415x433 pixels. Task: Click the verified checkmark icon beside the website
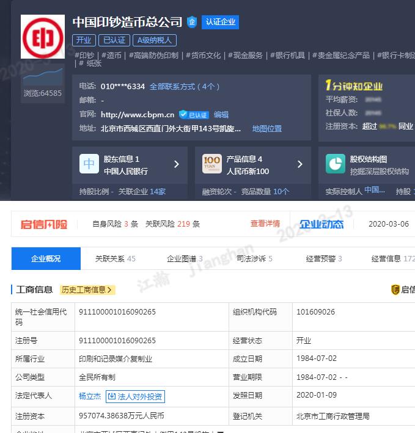pyautogui.click(x=183, y=114)
